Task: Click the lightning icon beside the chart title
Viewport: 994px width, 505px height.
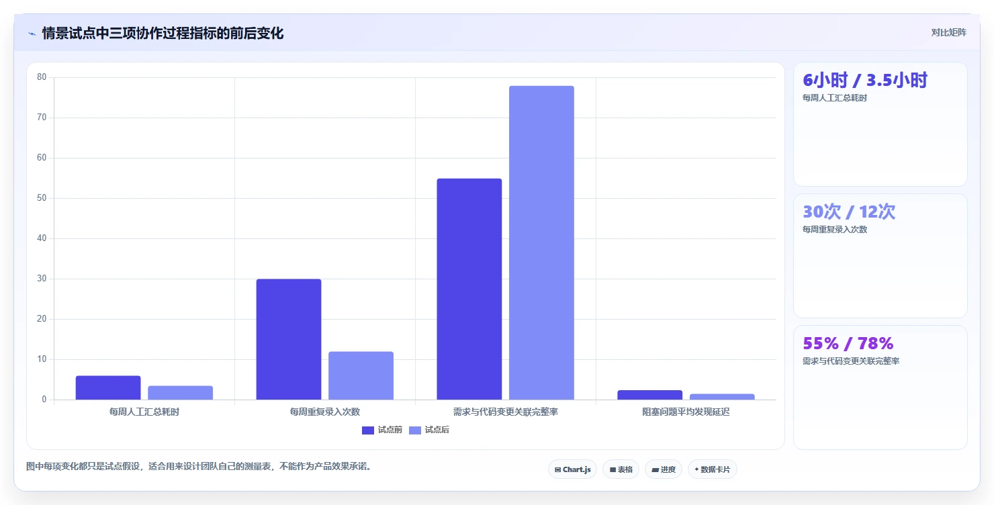Action: pyautogui.click(x=32, y=34)
